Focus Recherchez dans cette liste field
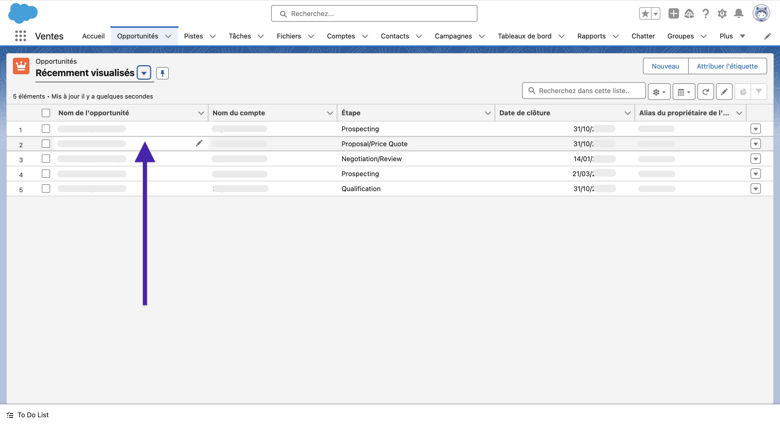This screenshot has width=780, height=425. coord(583,91)
